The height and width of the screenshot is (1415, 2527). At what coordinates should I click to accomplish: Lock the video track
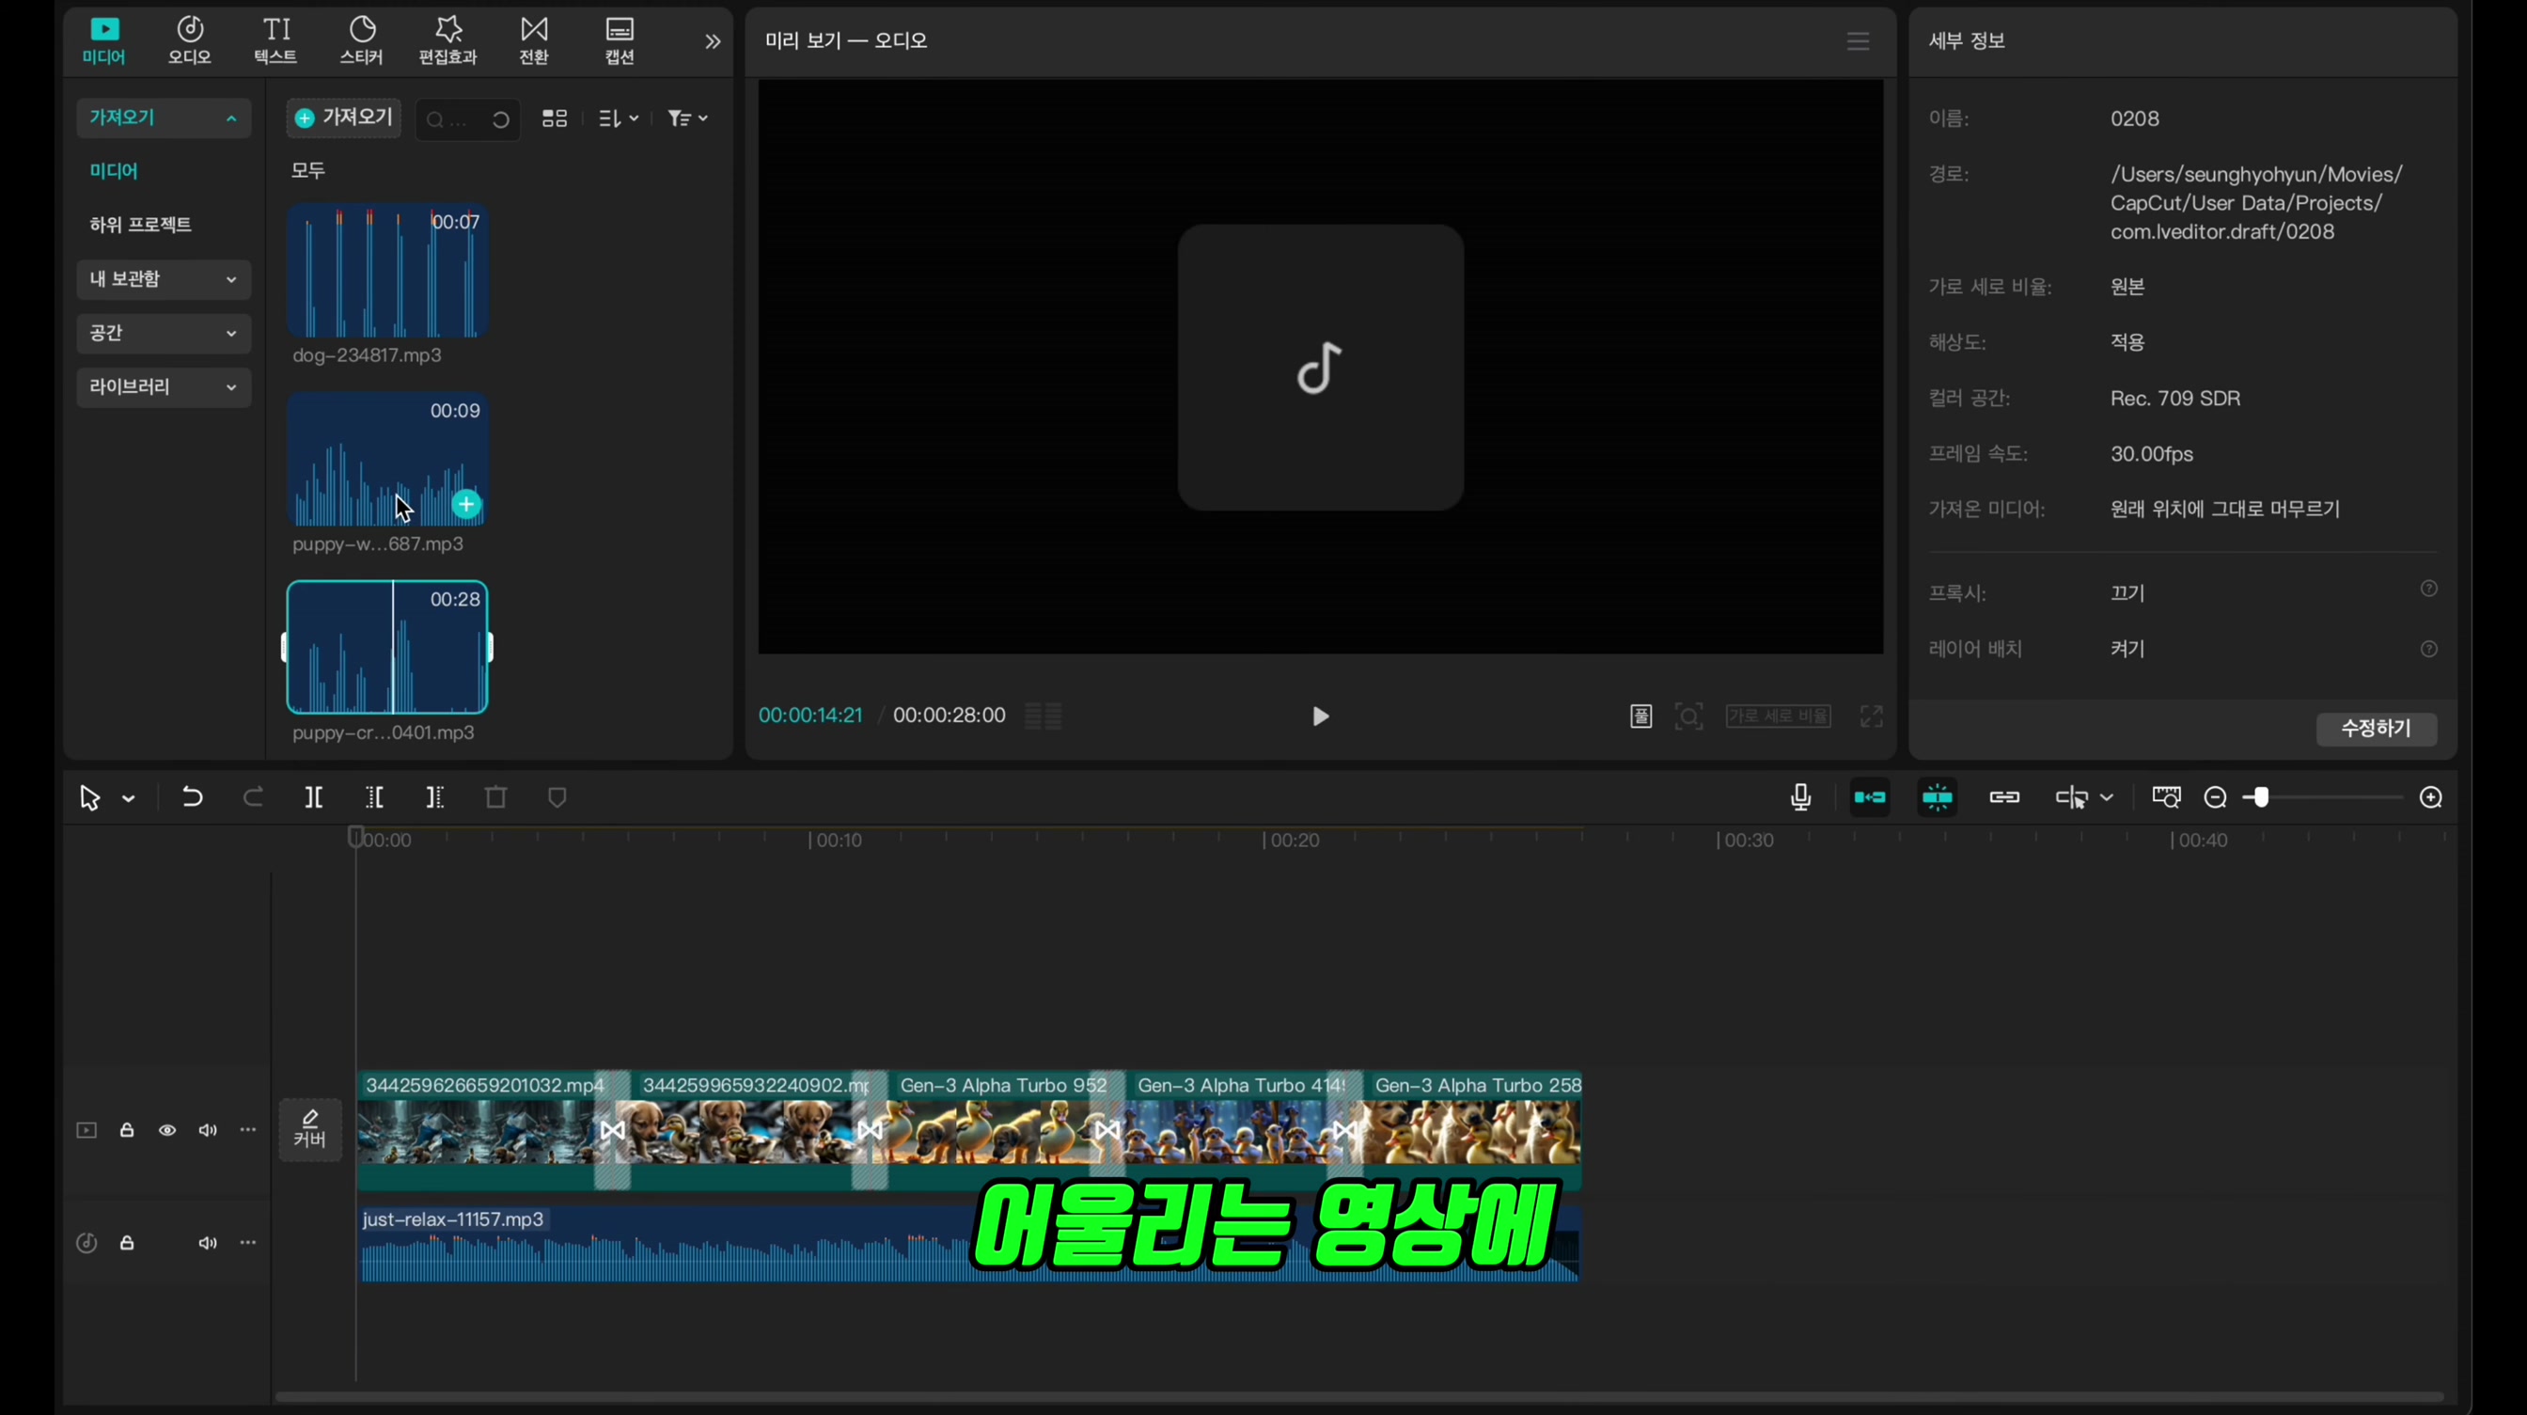coord(127,1130)
